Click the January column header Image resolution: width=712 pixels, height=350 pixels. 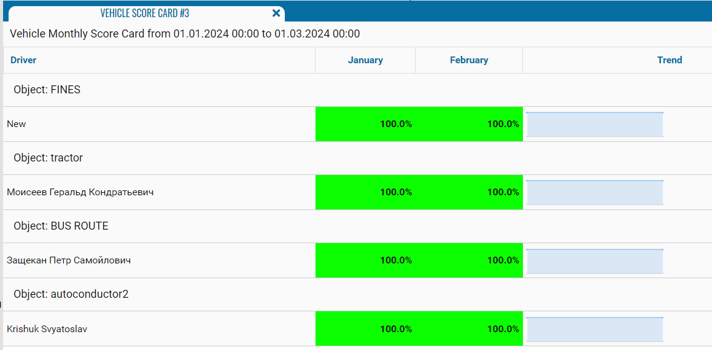[x=365, y=60]
